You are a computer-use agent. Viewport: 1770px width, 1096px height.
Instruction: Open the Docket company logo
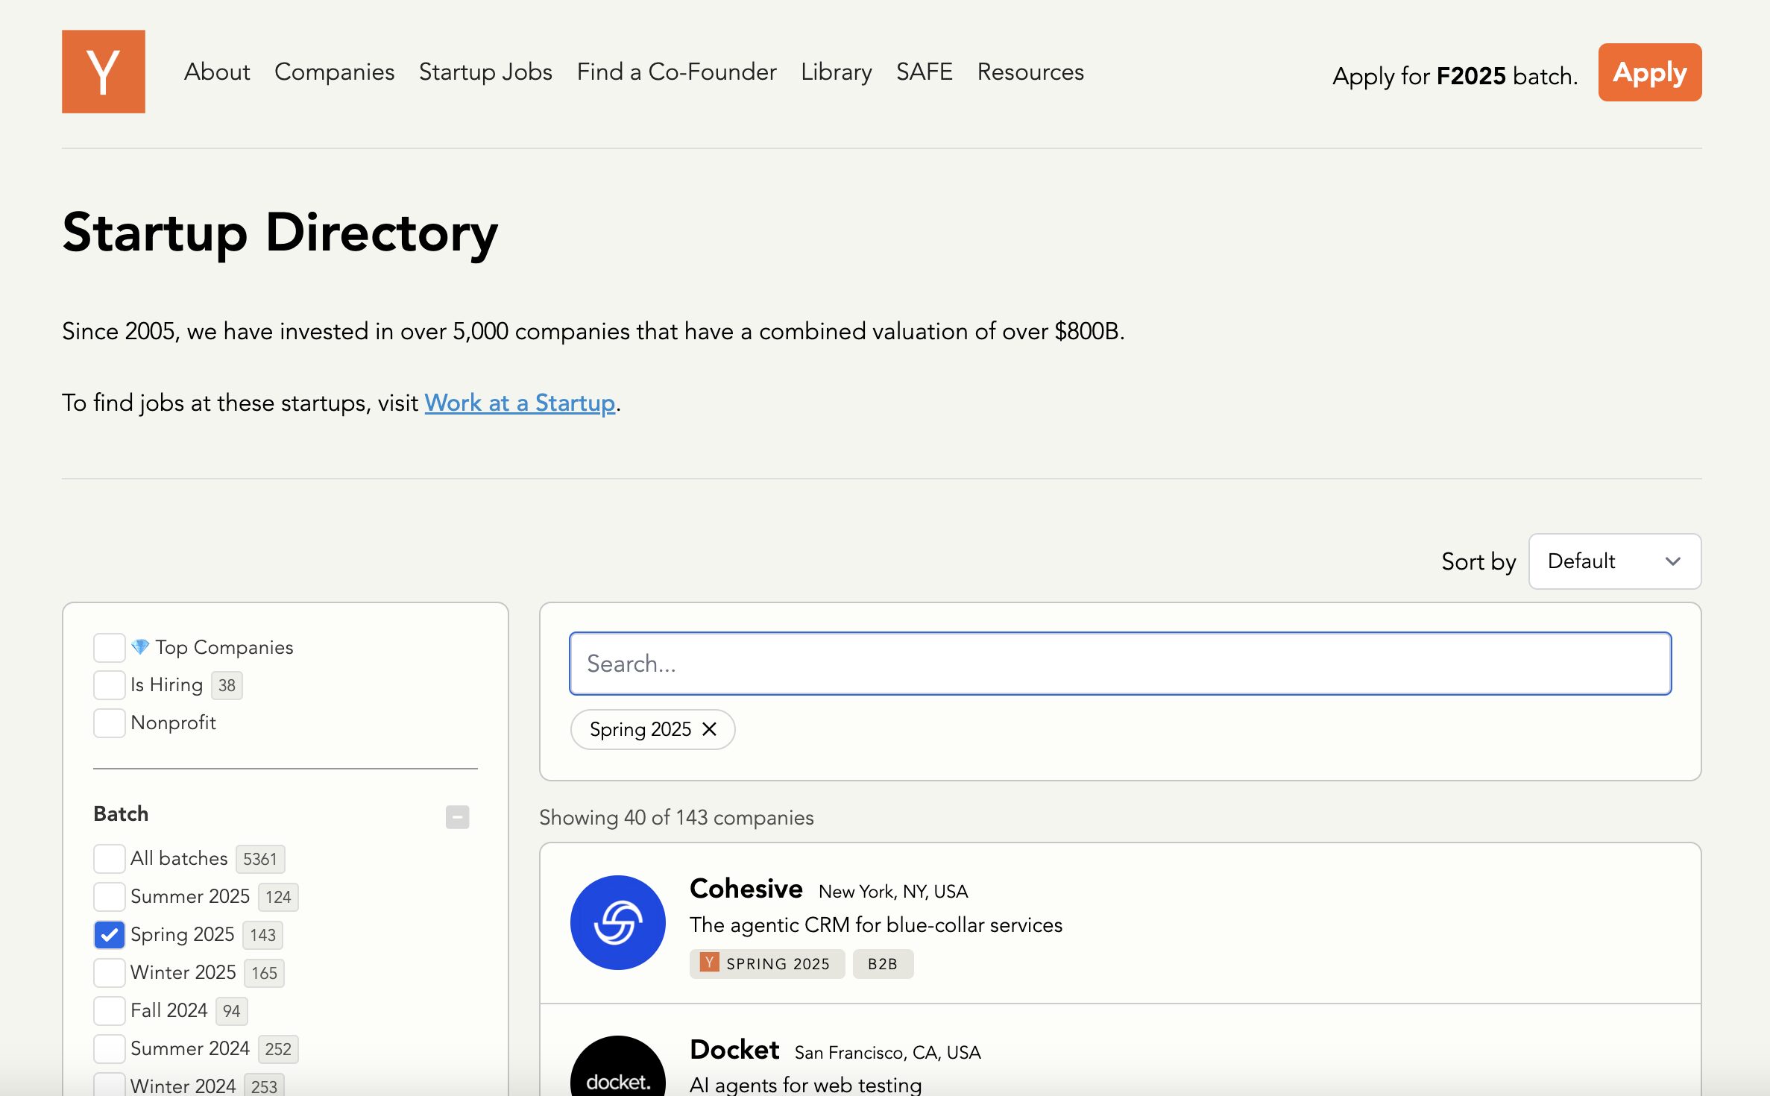click(x=617, y=1066)
